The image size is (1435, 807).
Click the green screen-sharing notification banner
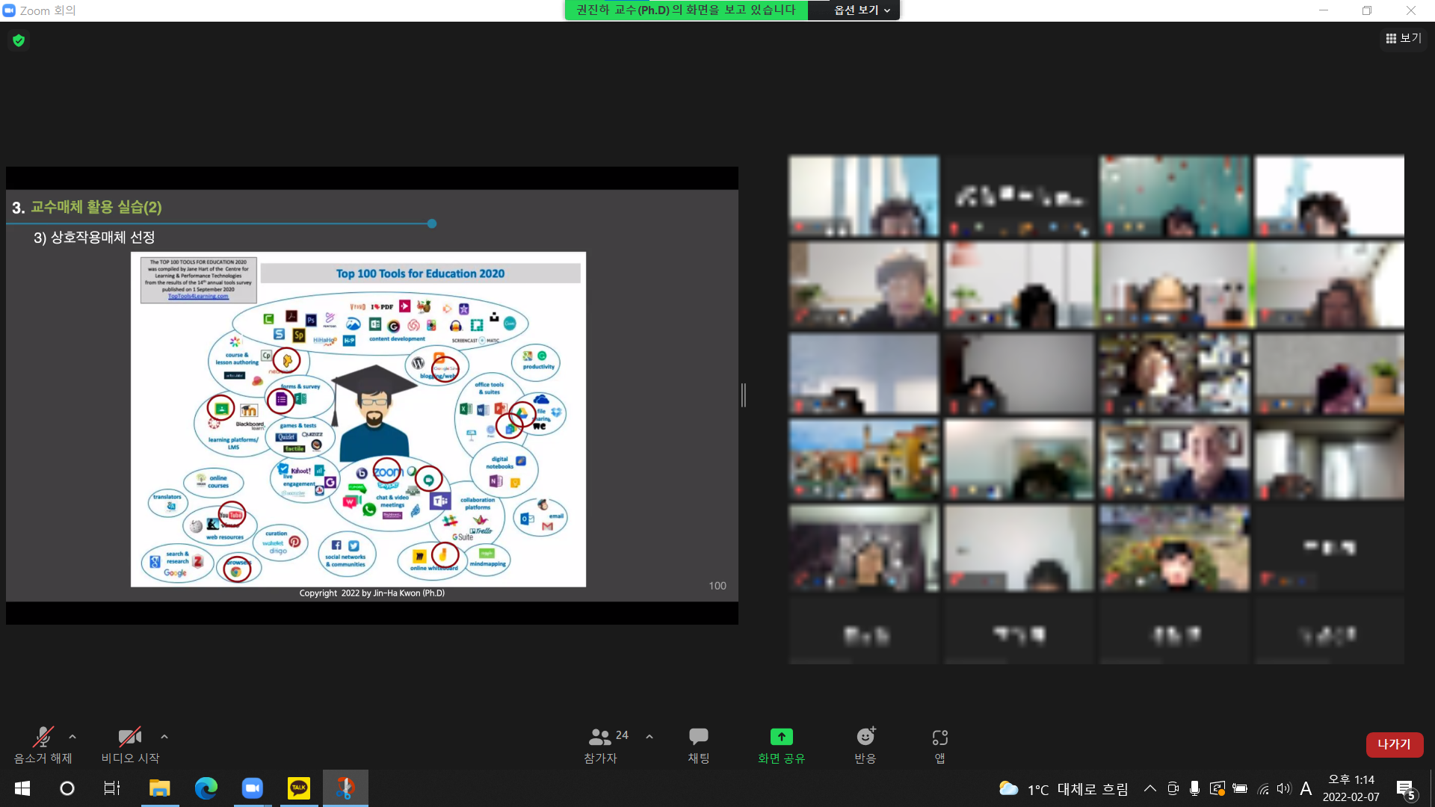click(x=686, y=10)
